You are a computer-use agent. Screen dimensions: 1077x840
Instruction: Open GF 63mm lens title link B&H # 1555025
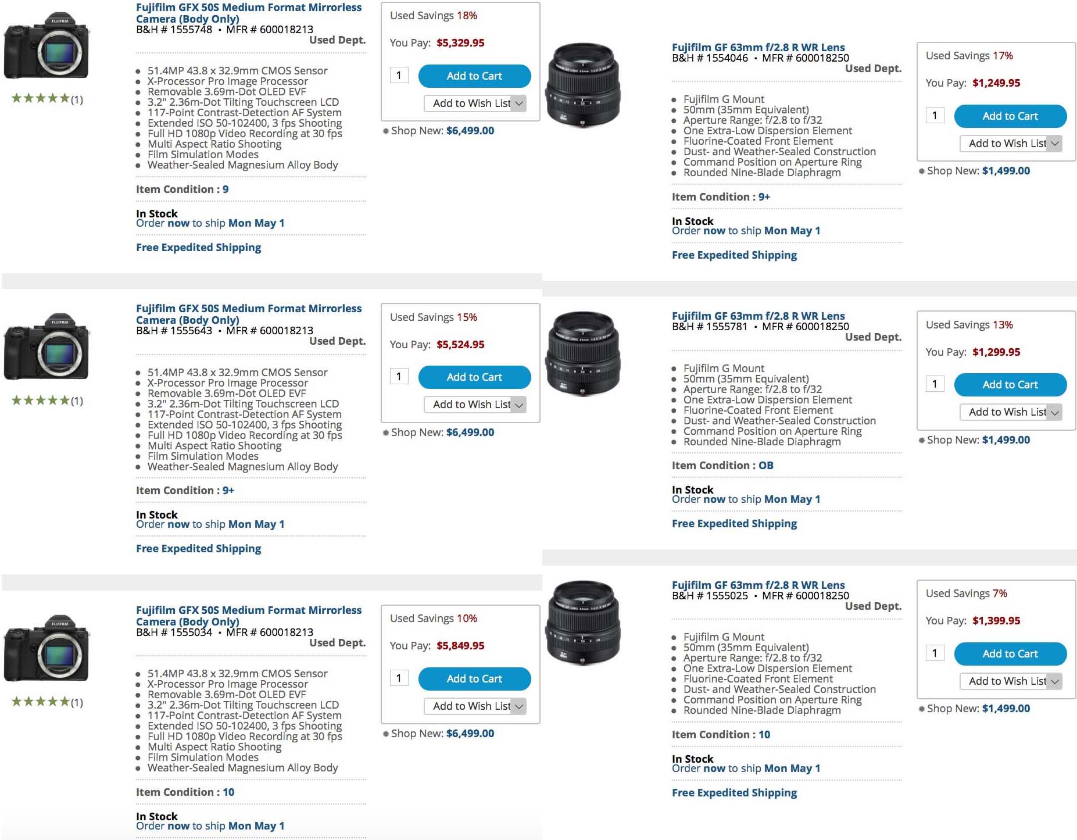(758, 585)
